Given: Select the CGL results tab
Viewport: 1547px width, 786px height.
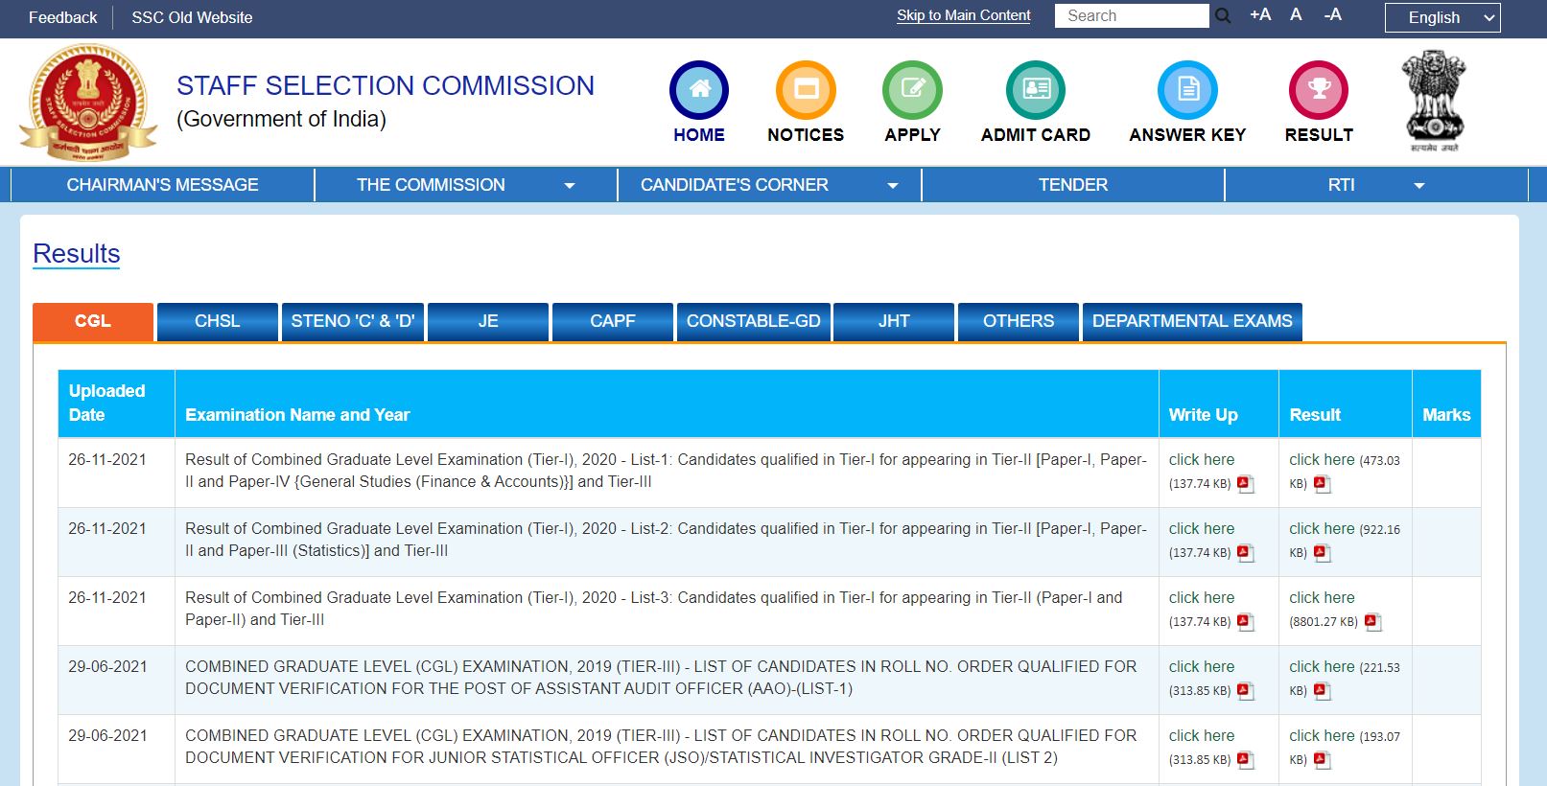Looking at the screenshot, I should point(93,321).
